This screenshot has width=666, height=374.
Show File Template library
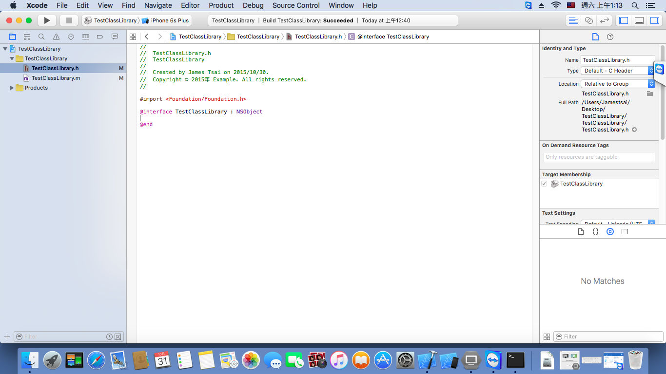point(581,232)
